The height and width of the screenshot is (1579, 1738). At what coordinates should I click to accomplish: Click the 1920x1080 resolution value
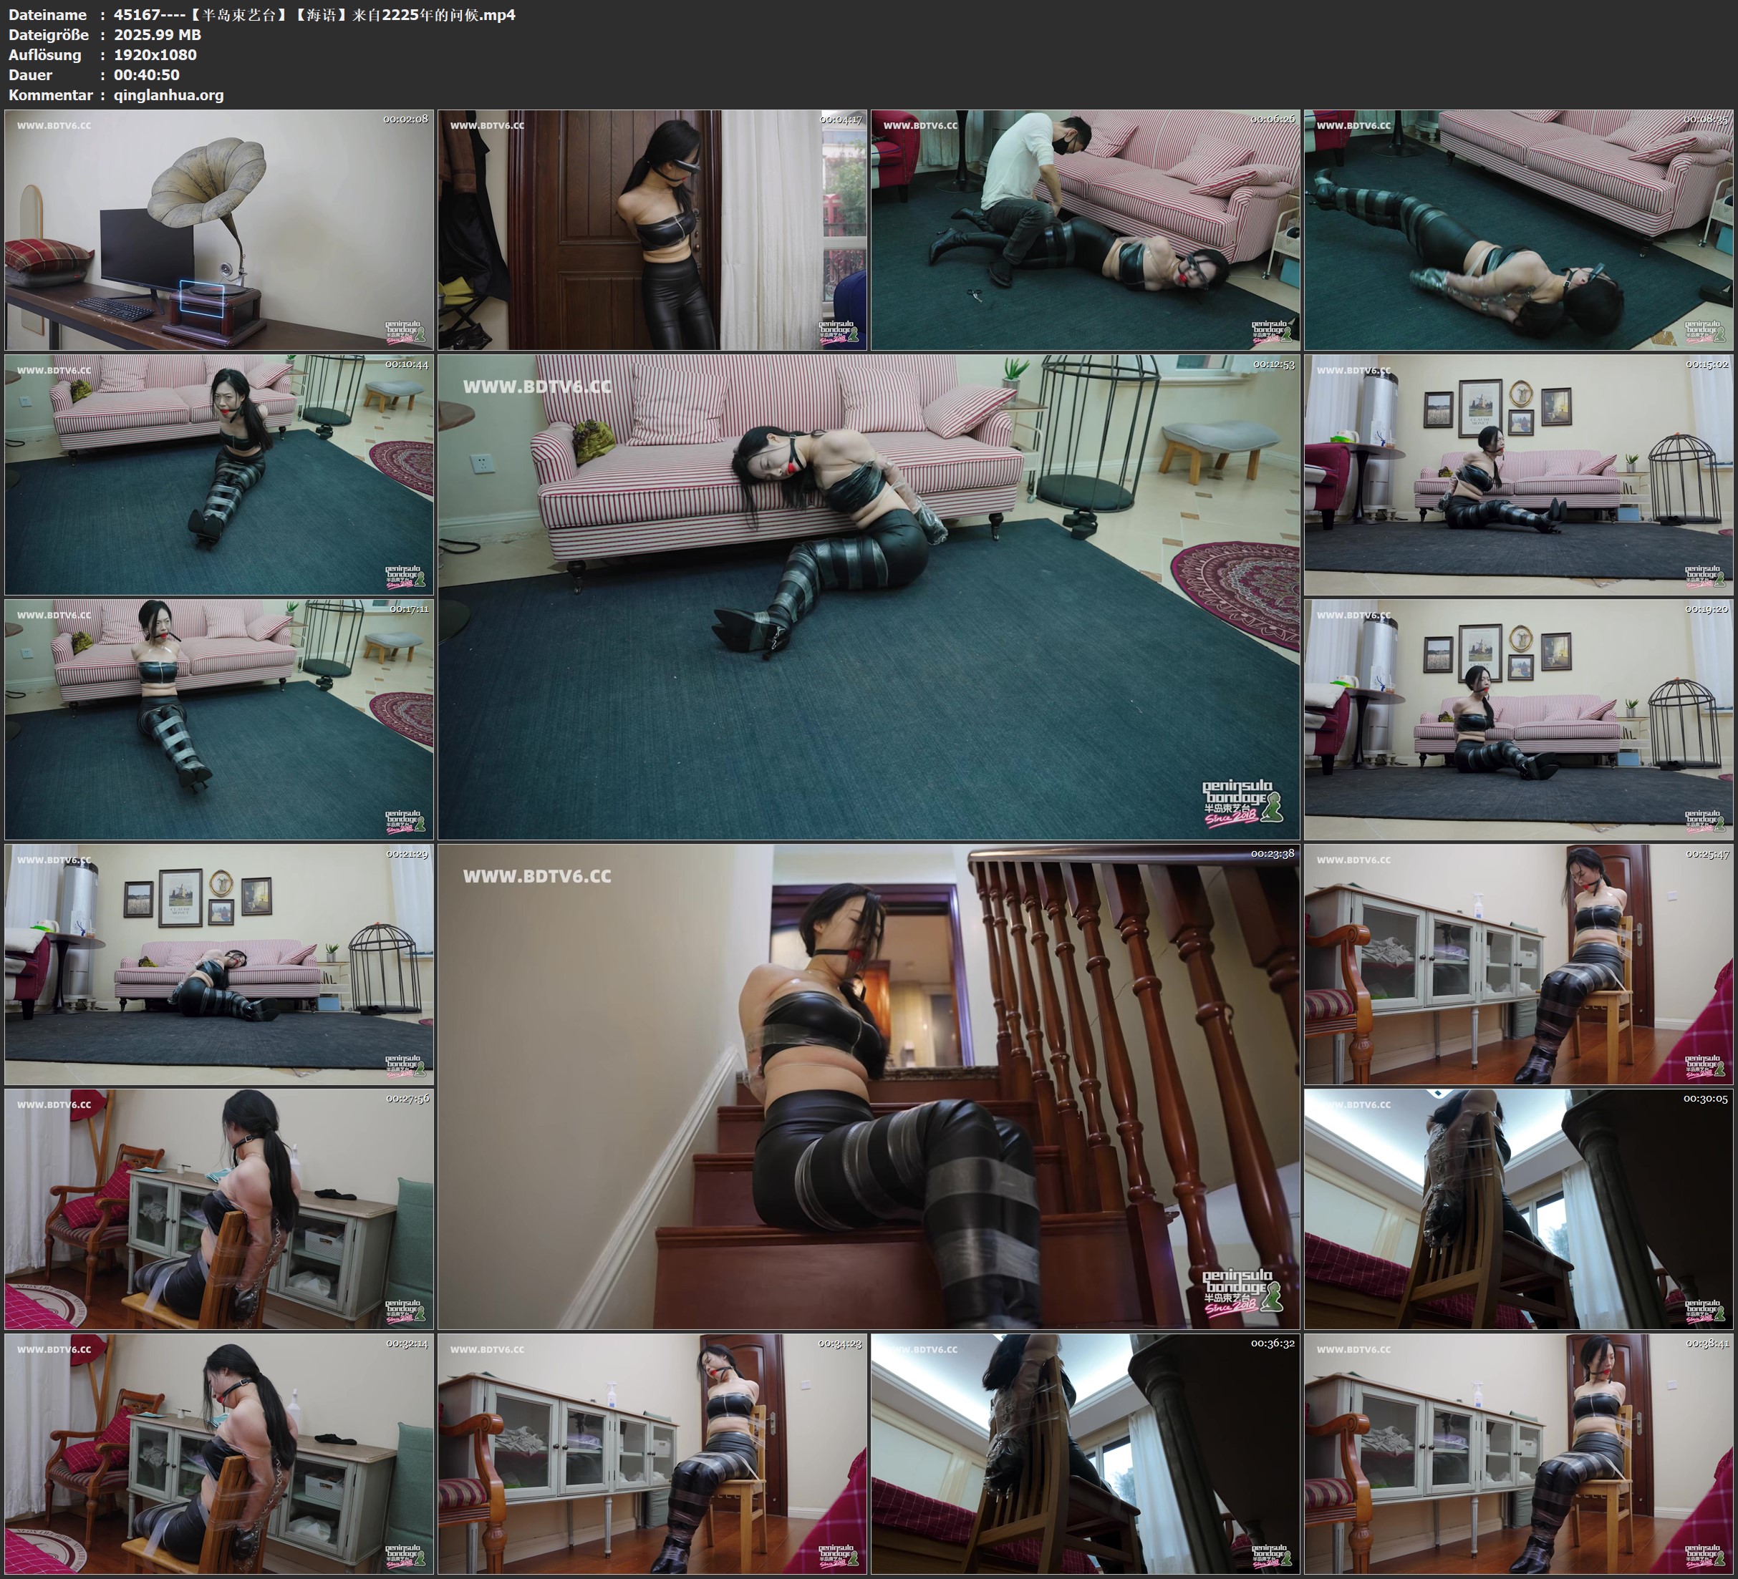point(155,54)
